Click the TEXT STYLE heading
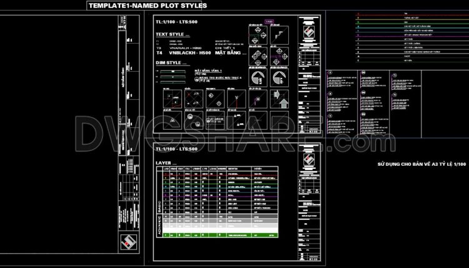This screenshot has height=268, width=469. (x=173, y=34)
